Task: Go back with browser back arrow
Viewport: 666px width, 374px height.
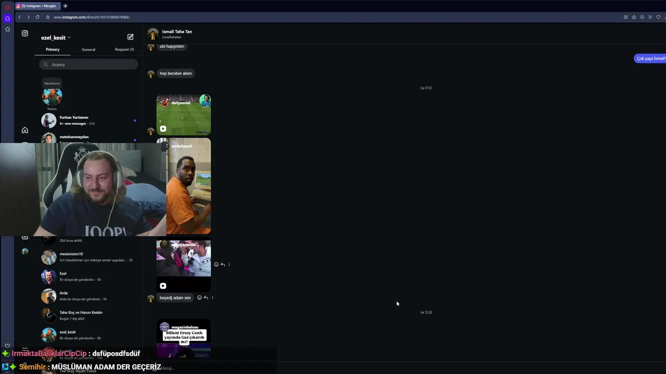Action: tap(20, 17)
